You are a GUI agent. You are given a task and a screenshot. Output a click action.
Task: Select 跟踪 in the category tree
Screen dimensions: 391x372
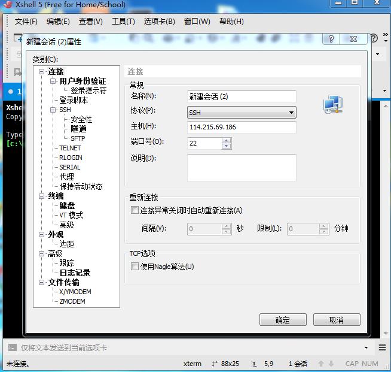tap(66, 263)
